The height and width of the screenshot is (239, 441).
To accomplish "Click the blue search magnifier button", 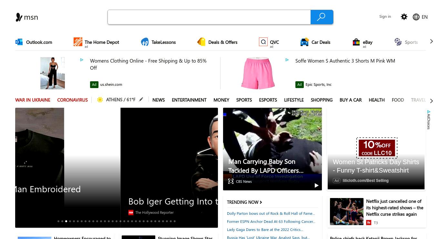I will coord(322,17).
